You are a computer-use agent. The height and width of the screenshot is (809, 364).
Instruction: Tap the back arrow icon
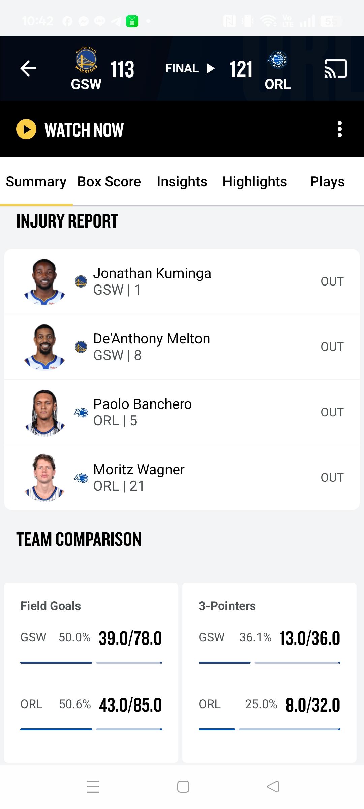[x=28, y=68]
